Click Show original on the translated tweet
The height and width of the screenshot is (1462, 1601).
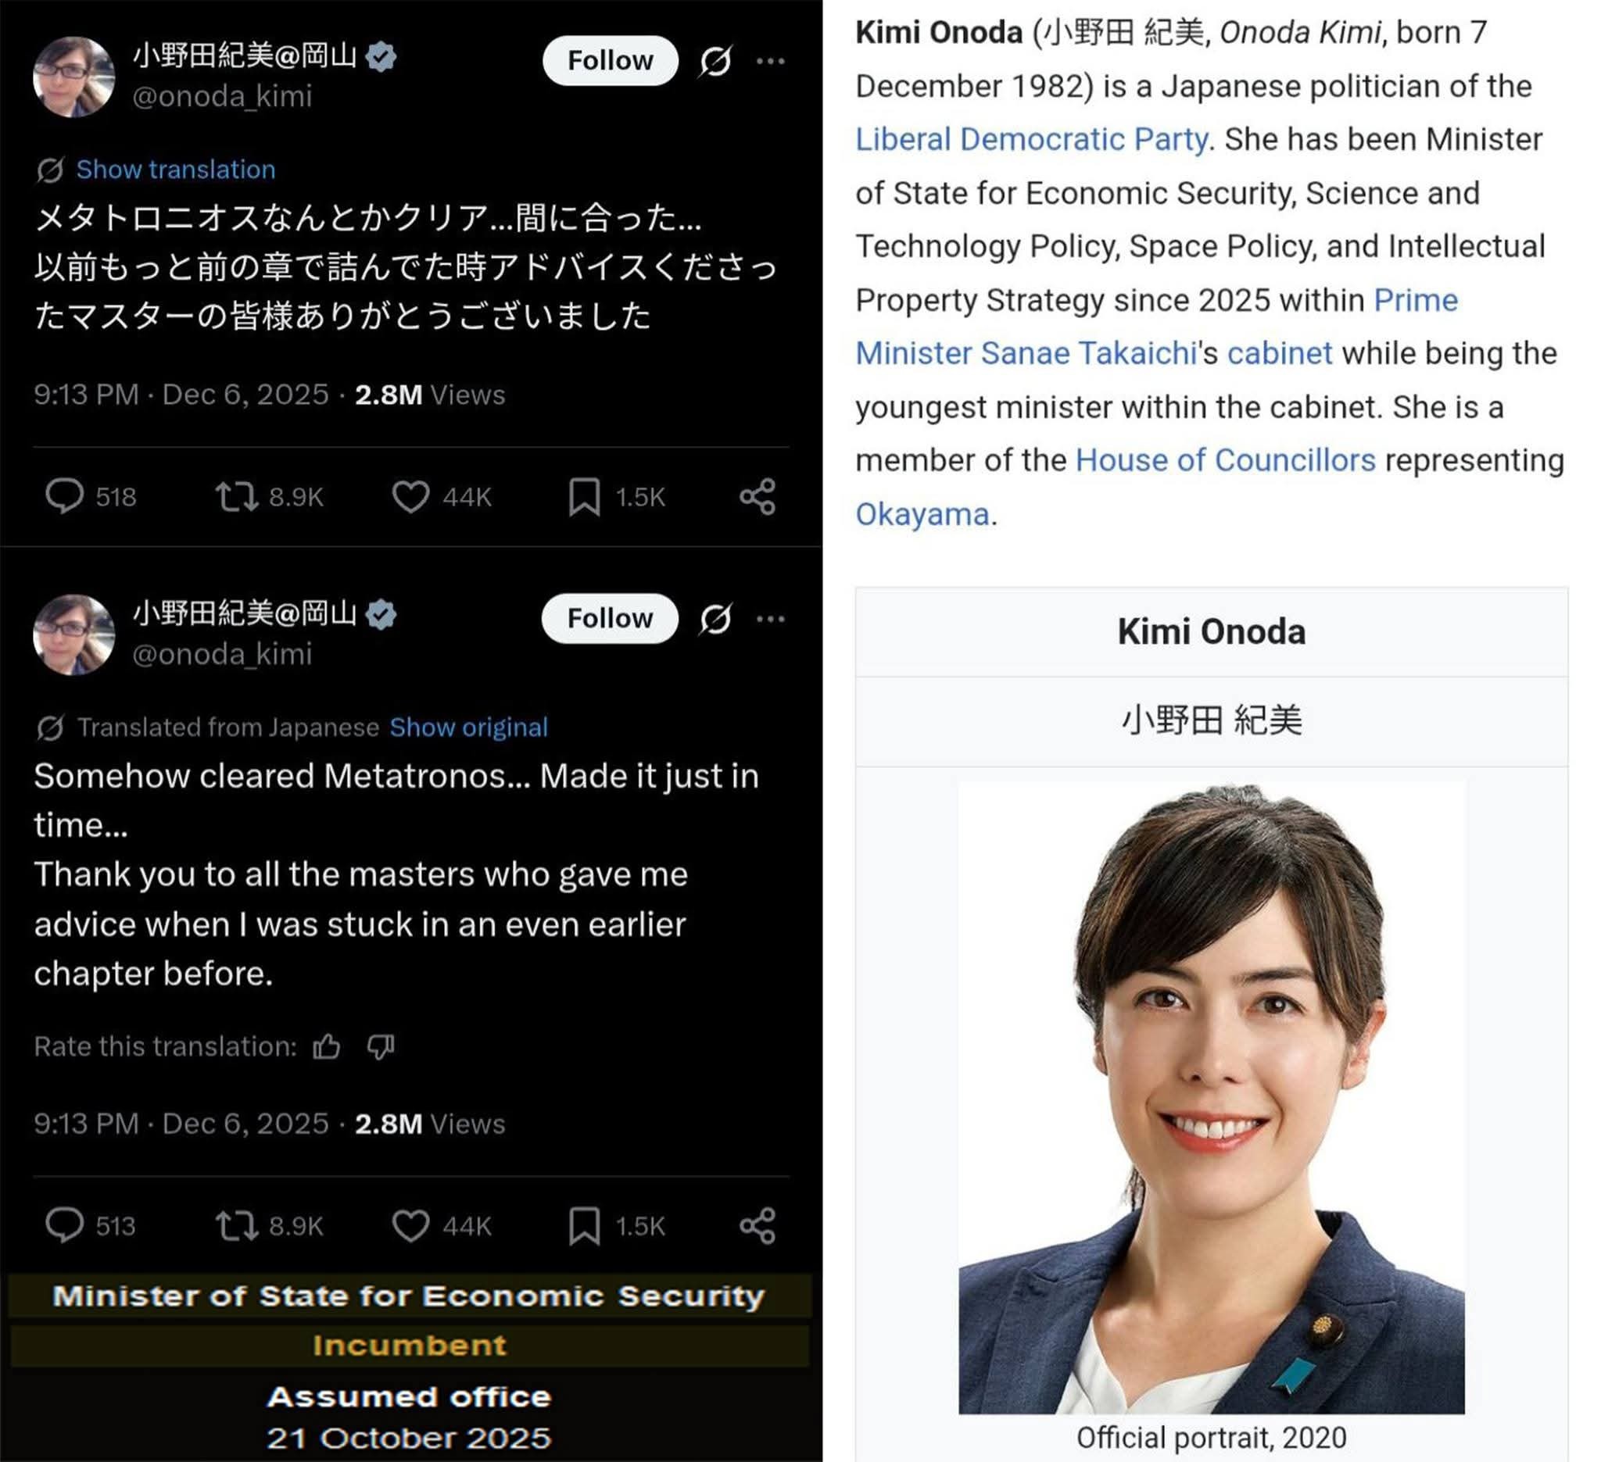click(468, 727)
